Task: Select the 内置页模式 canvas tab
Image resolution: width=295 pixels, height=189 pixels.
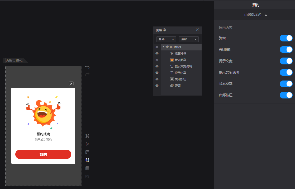Action: (14, 61)
